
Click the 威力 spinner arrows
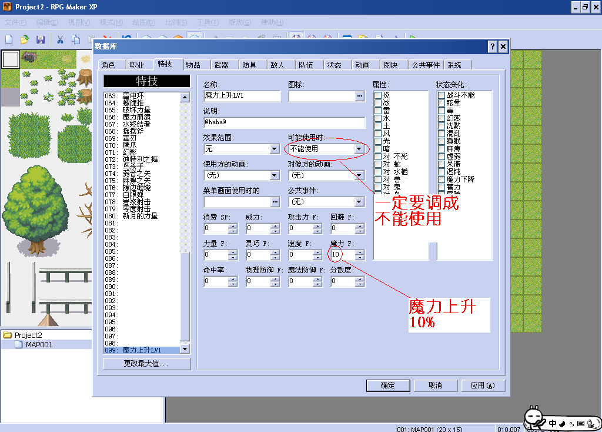pyautogui.click(x=275, y=228)
